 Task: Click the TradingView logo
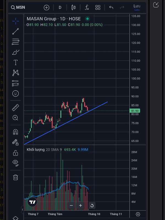coord(32,202)
